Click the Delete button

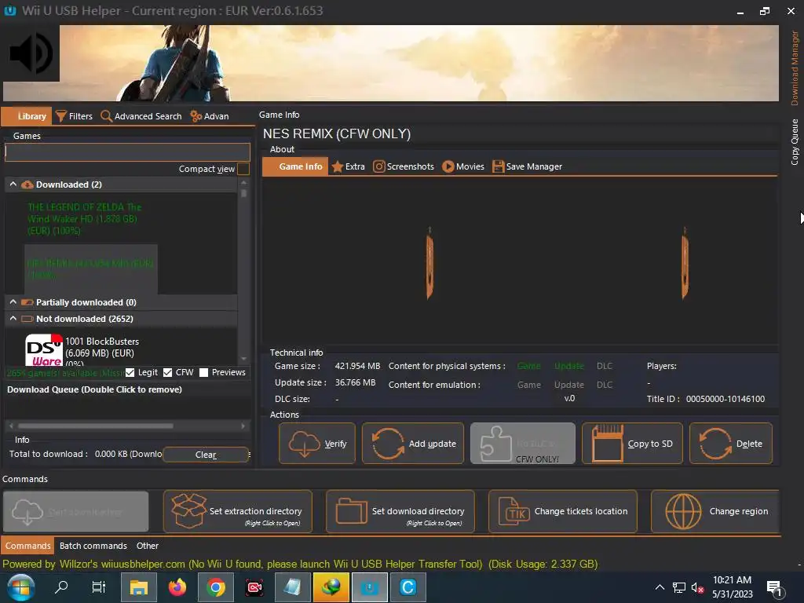click(x=731, y=444)
